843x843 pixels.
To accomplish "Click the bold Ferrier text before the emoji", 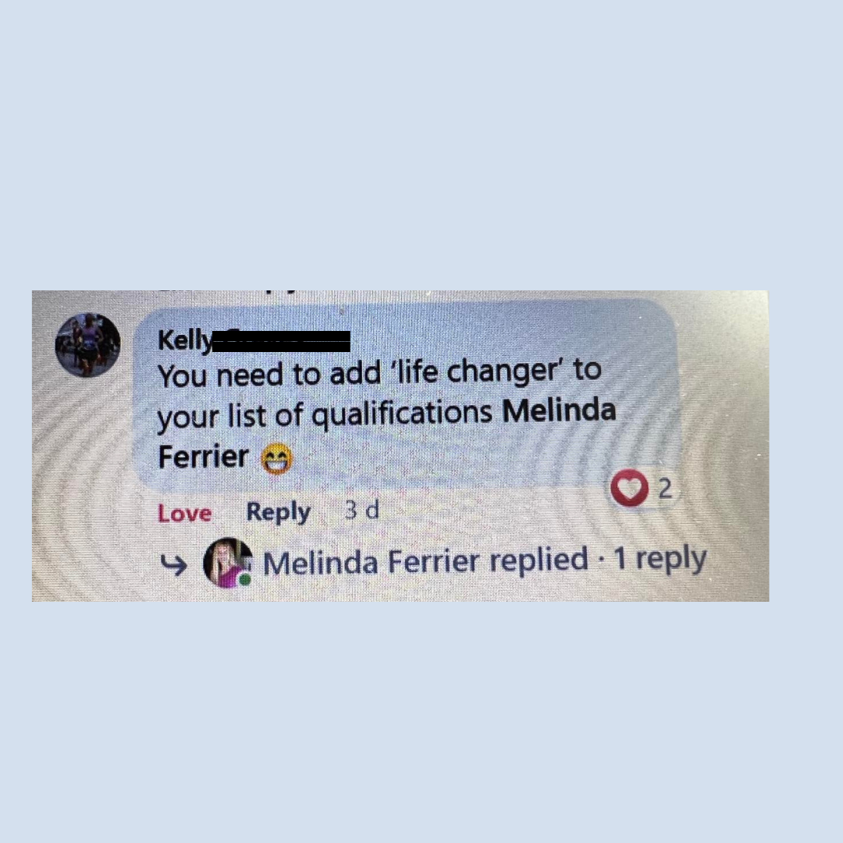I will 203,457.
